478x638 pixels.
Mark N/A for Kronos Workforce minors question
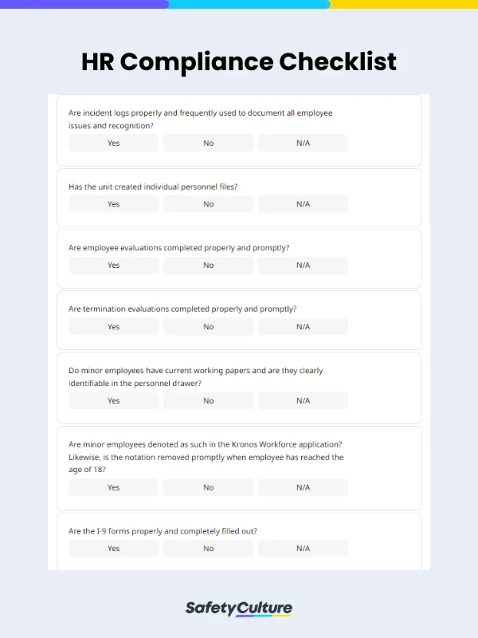[303, 487]
